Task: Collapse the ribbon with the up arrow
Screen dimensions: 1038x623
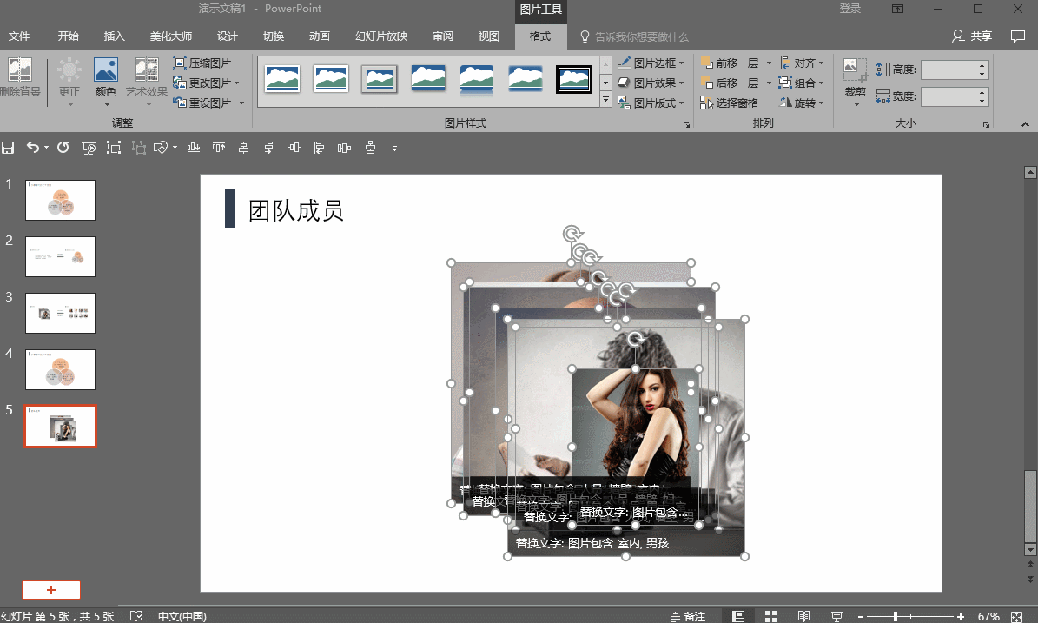Action: (1025, 124)
